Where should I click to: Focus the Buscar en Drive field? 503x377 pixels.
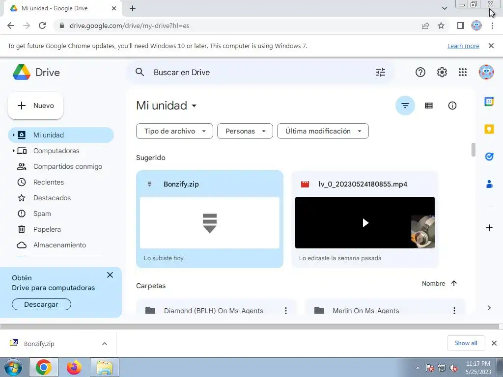click(x=260, y=72)
